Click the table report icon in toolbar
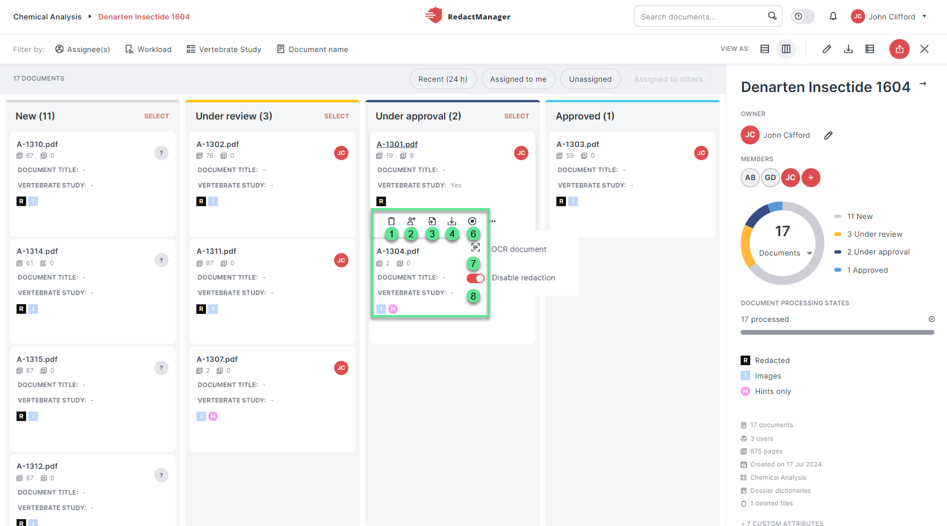Viewport: 947px width, 526px height. pyautogui.click(x=870, y=49)
